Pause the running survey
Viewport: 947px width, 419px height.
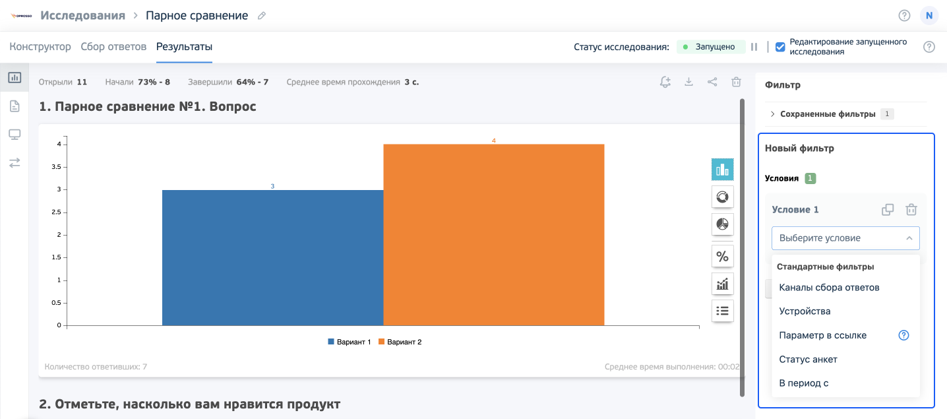[754, 47]
